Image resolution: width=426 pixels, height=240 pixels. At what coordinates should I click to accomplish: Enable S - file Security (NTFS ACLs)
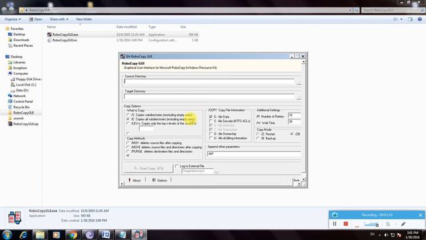[x=210, y=121]
